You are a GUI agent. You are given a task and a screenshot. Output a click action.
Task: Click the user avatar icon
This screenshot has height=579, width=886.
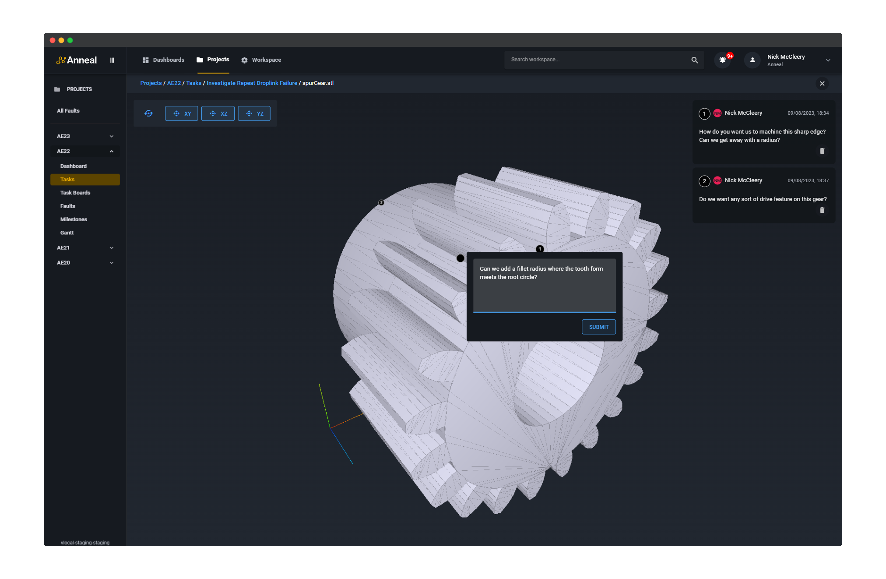[752, 60]
